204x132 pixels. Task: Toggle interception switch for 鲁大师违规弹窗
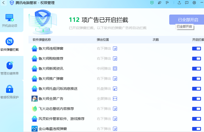(x=196, y=48)
